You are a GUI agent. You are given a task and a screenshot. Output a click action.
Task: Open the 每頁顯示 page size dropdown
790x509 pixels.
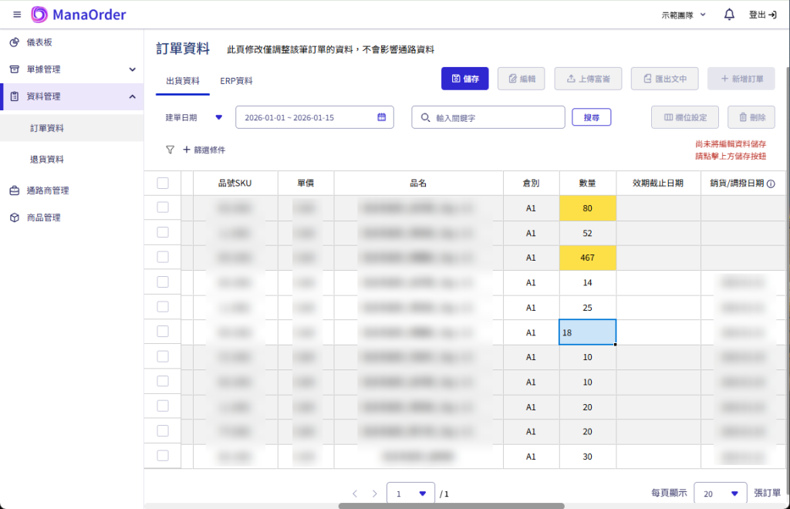tap(720, 494)
